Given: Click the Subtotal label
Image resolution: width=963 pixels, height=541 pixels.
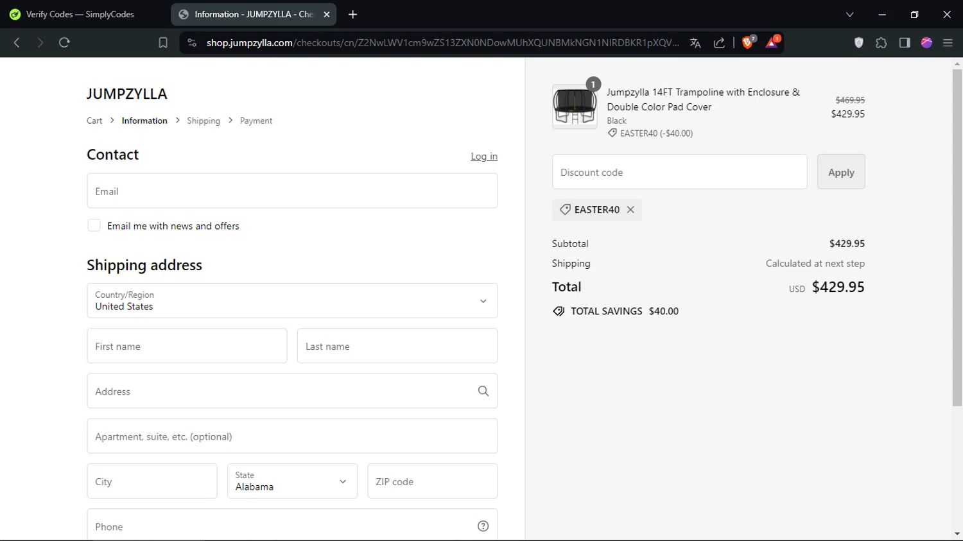Looking at the screenshot, I should click(570, 243).
